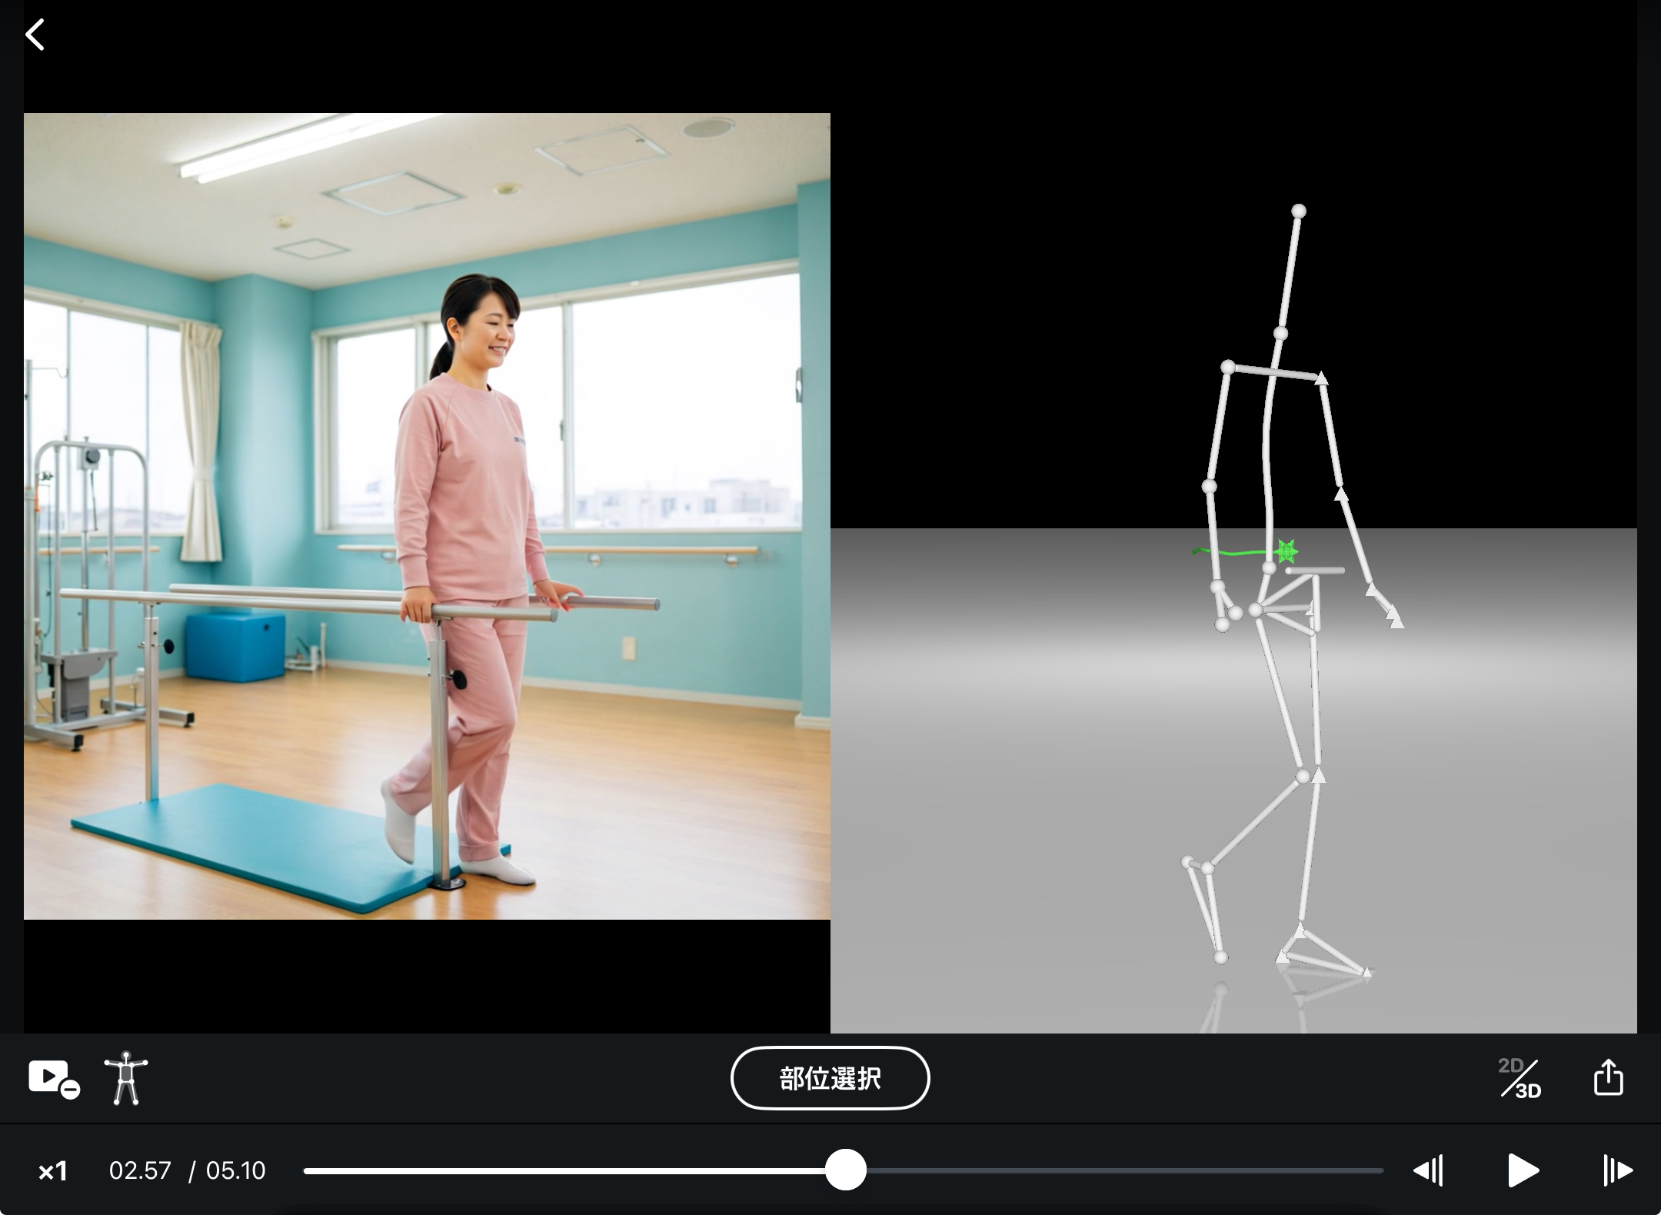This screenshot has height=1215, width=1661.
Task: Click the current time 02.57
Action: (x=140, y=1170)
